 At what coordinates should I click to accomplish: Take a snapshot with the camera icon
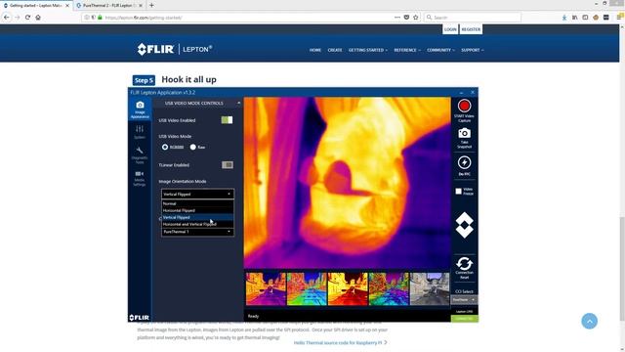464,133
